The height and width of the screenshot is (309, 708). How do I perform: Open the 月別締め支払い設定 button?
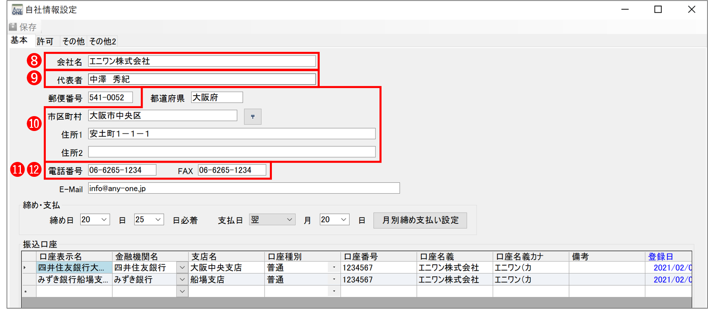[x=420, y=220]
